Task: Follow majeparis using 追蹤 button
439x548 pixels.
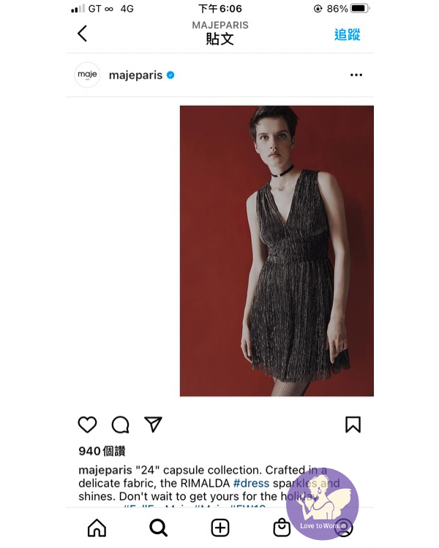Action: click(x=347, y=34)
